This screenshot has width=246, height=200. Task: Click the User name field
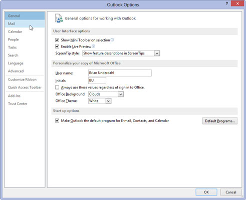(120, 73)
